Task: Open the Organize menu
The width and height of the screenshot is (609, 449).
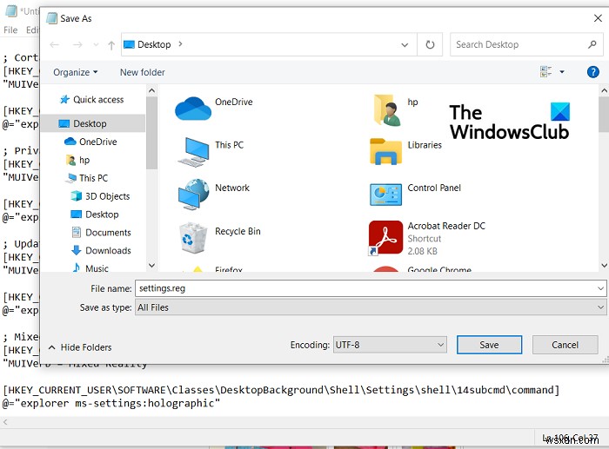Action: click(x=76, y=72)
